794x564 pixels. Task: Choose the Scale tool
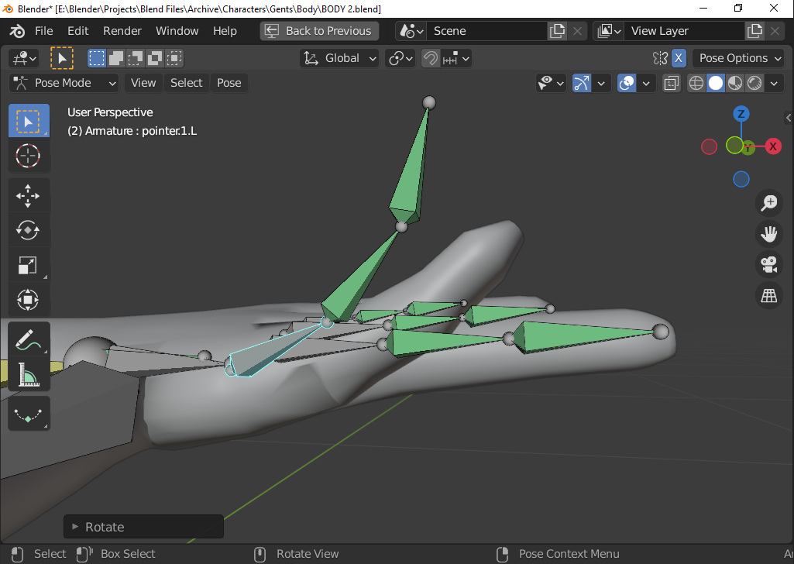click(x=28, y=266)
